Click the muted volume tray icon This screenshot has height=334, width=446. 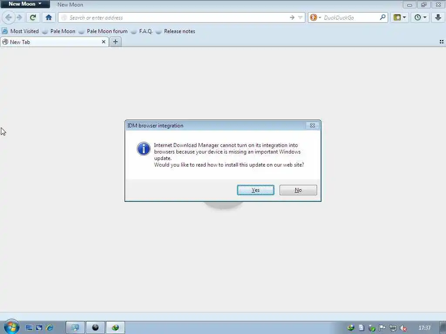[x=403, y=328]
